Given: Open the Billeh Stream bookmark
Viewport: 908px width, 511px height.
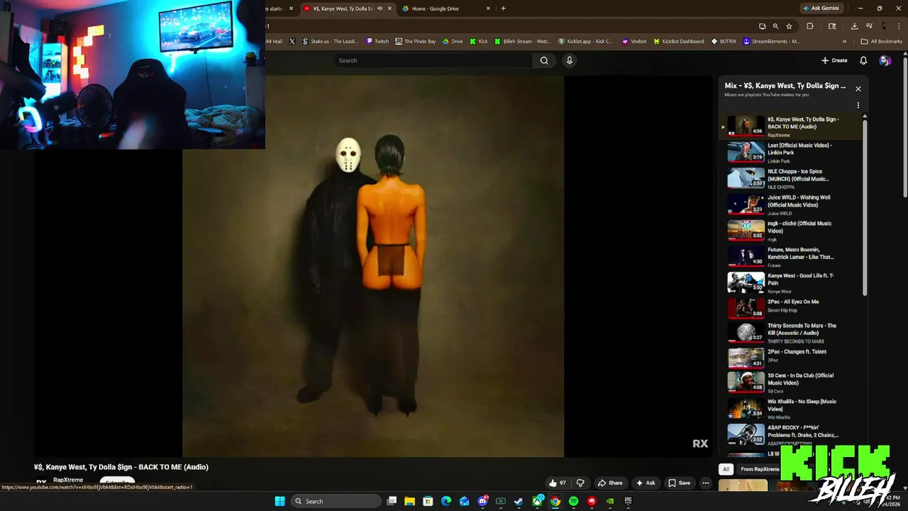Looking at the screenshot, I should pyautogui.click(x=523, y=41).
